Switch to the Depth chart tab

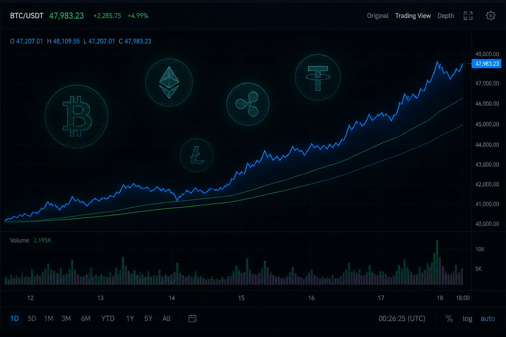tap(446, 16)
